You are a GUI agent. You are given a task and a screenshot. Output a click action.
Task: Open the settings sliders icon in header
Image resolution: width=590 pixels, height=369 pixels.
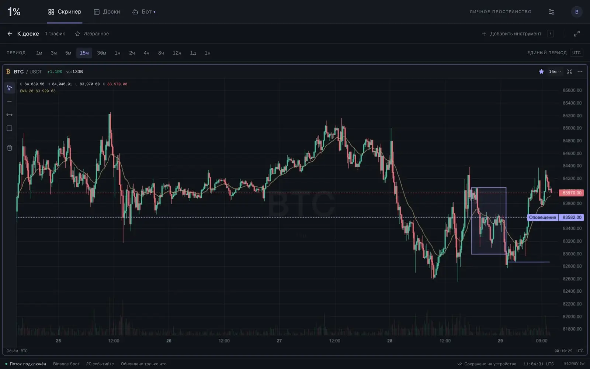click(551, 12)
